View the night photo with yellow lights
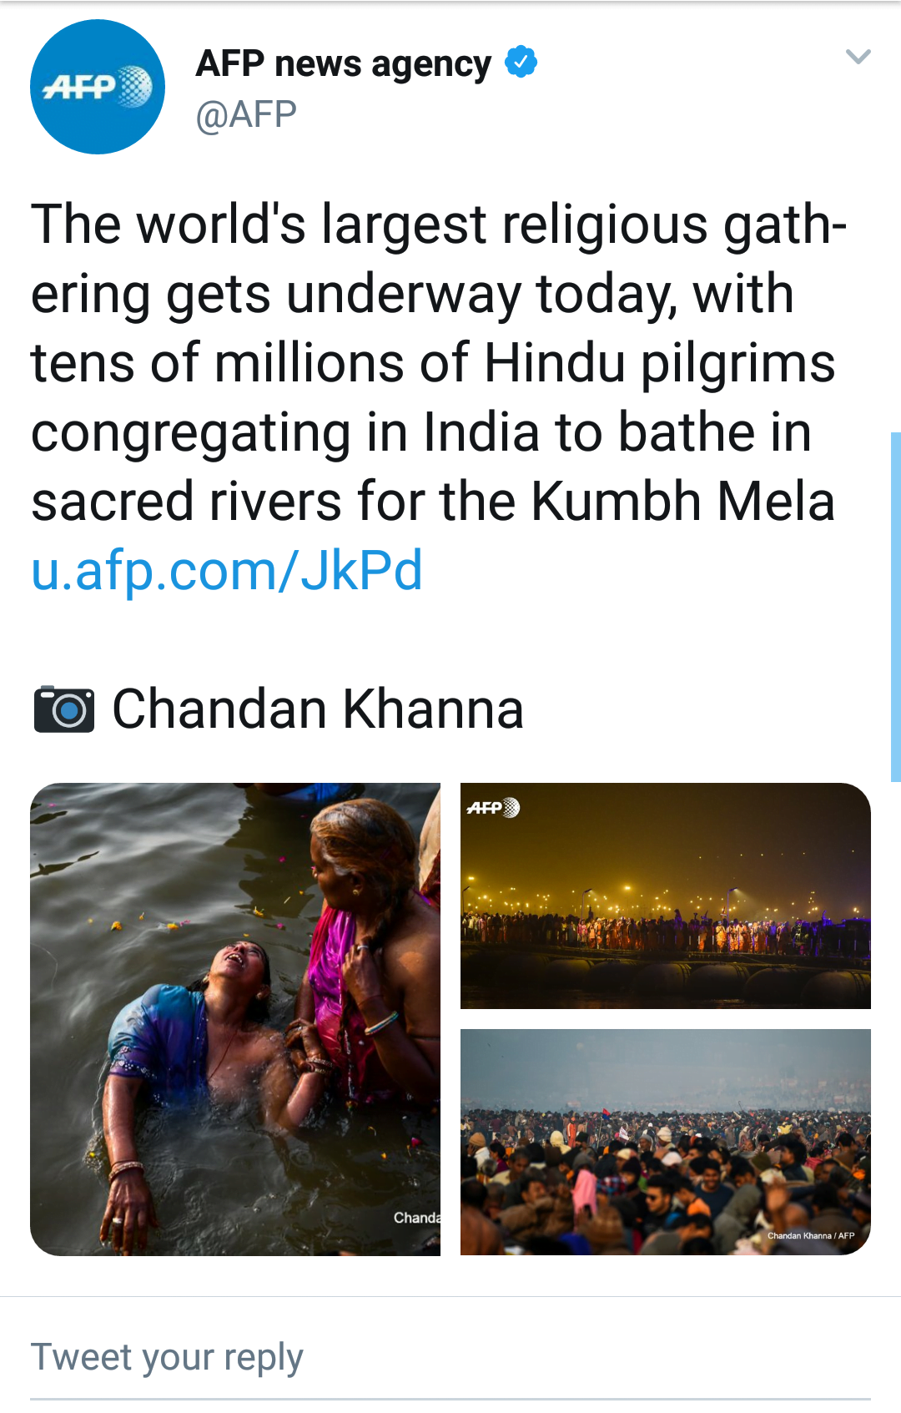 pyautogui.click(x=666, y=896)
